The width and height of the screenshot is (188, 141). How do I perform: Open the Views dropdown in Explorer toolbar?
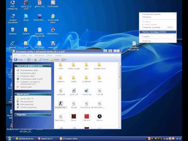click(x=64, y=60)
